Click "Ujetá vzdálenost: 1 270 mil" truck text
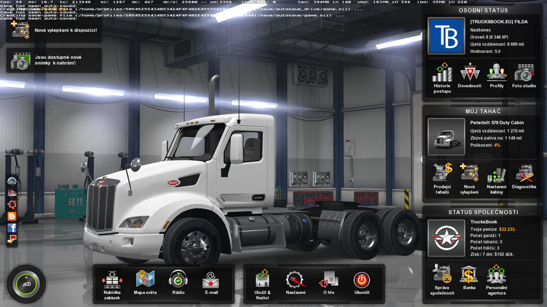The image size is (547, 307). point(497,131)
